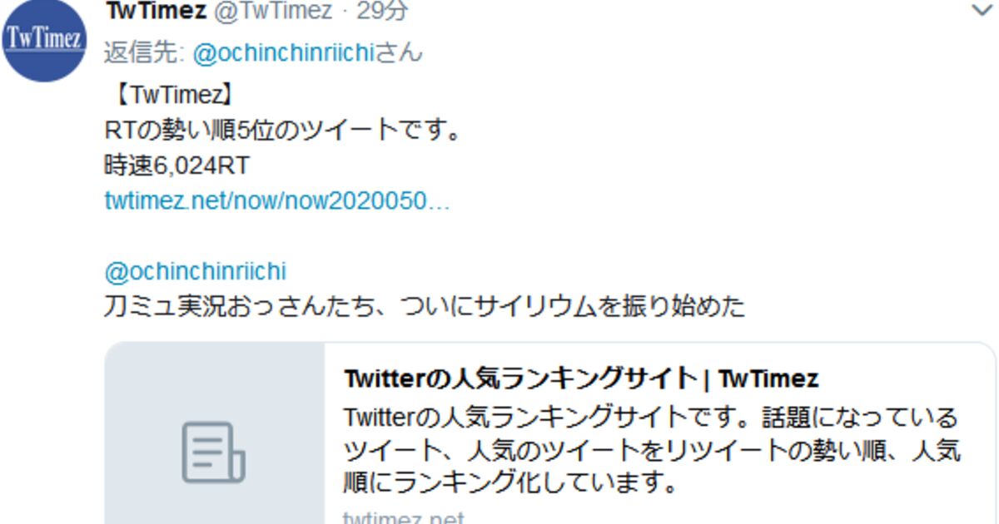Click the link card description paragraph
The image size is (999, 524).
[x=652, y=449]
